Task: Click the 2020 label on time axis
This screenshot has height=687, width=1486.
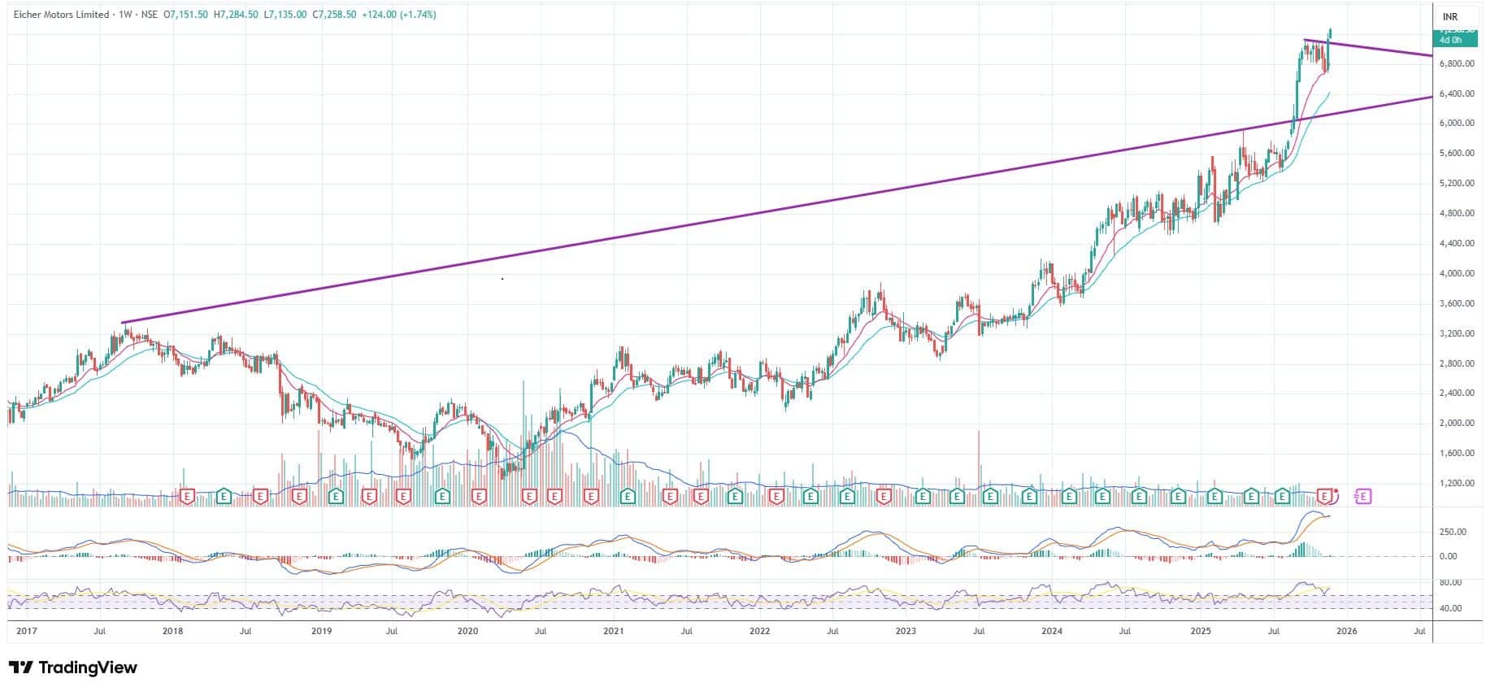Action: (467, 631)
